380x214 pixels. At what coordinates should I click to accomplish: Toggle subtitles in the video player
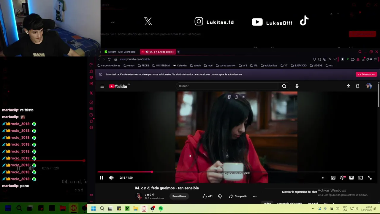click(x=333, y=178)
